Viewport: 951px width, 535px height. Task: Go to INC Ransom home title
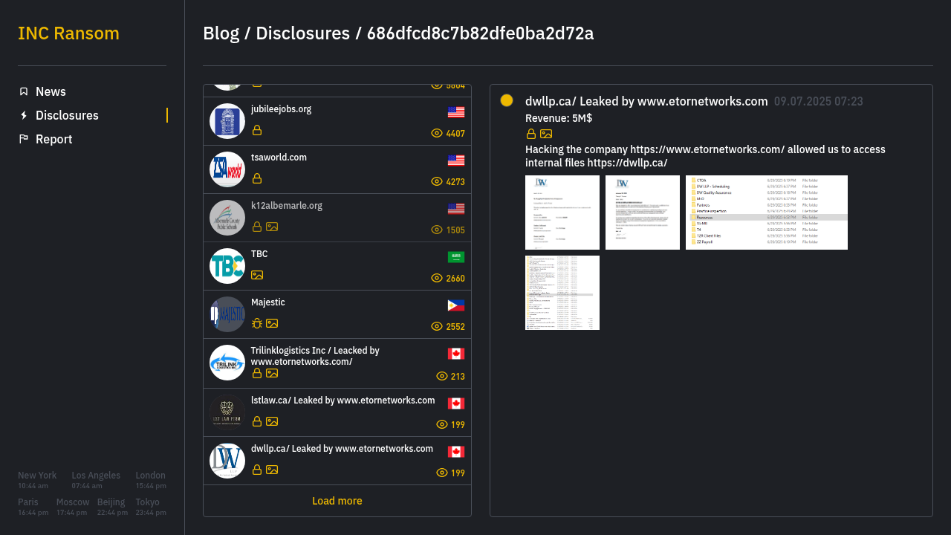pos(68,33)
